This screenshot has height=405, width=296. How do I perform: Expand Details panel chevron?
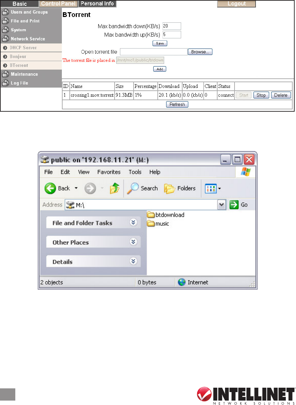[x=133, y=261]
